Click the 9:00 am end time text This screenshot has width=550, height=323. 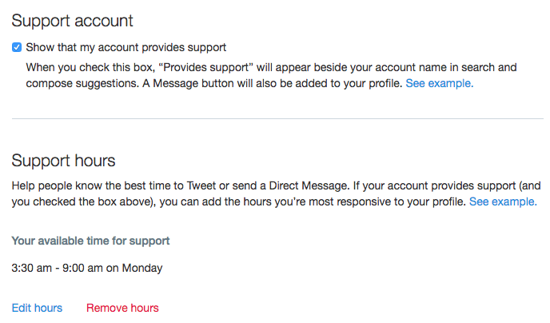(x=82, y=268)
